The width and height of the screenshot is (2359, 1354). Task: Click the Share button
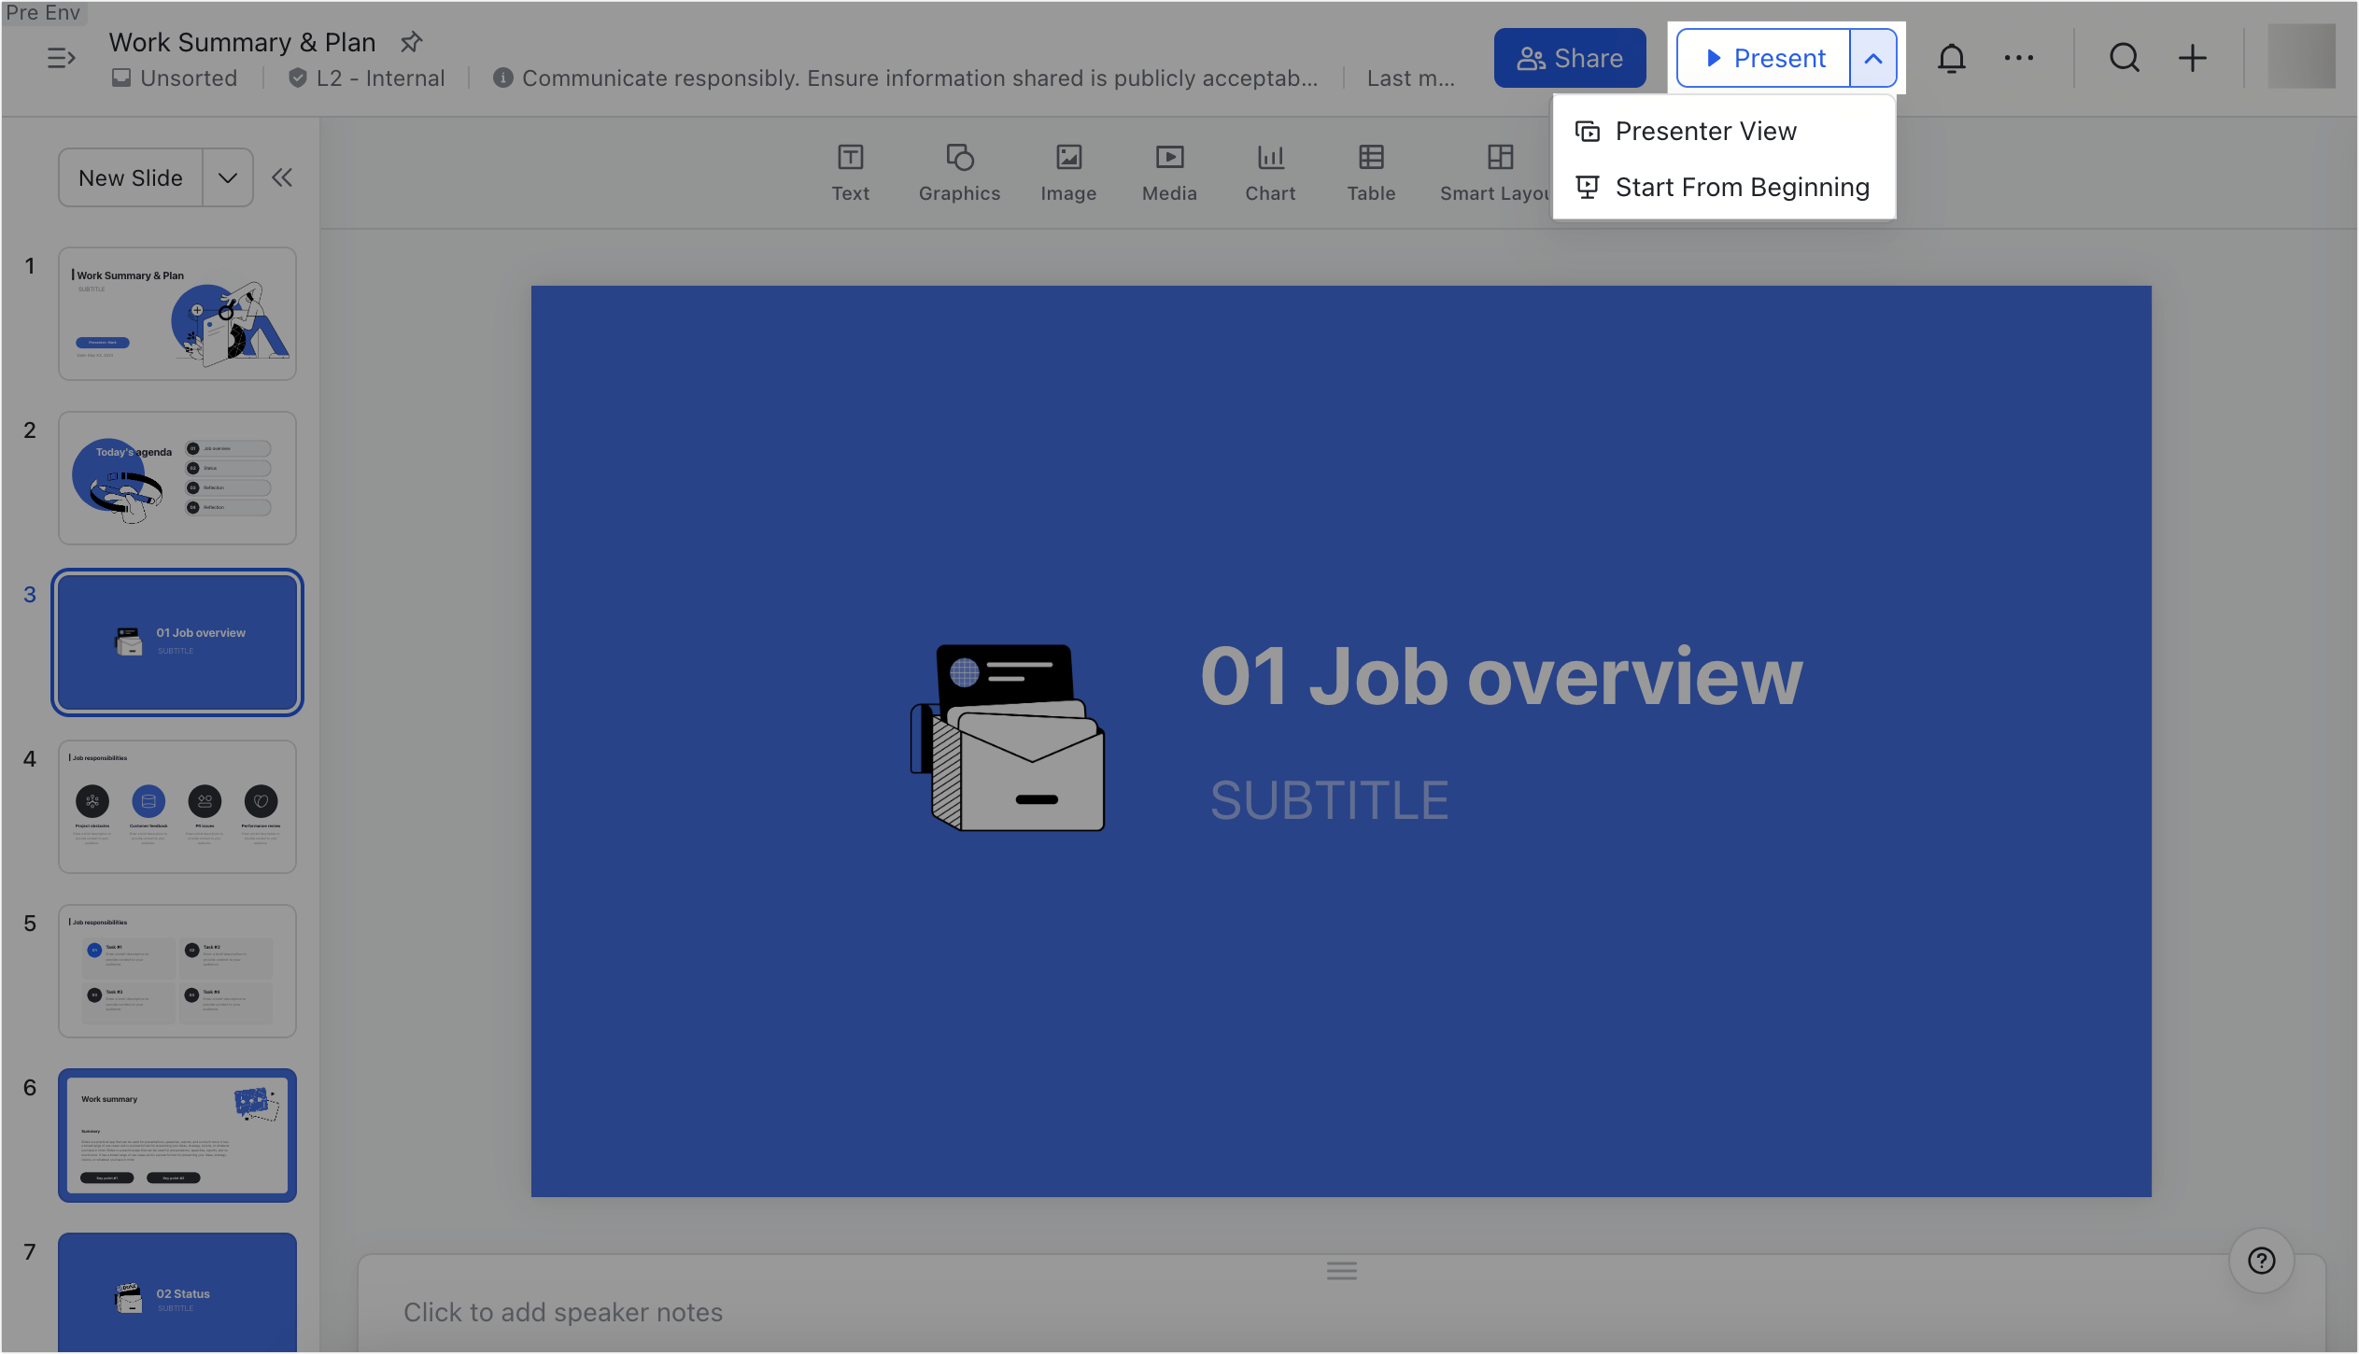click(1570, 57)
